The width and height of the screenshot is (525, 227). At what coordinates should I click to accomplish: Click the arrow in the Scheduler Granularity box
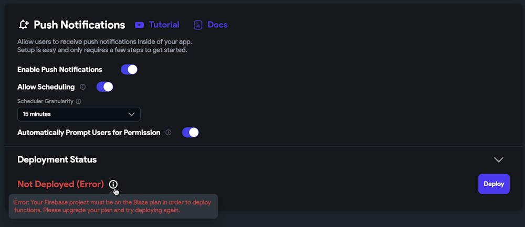(131, 114)
